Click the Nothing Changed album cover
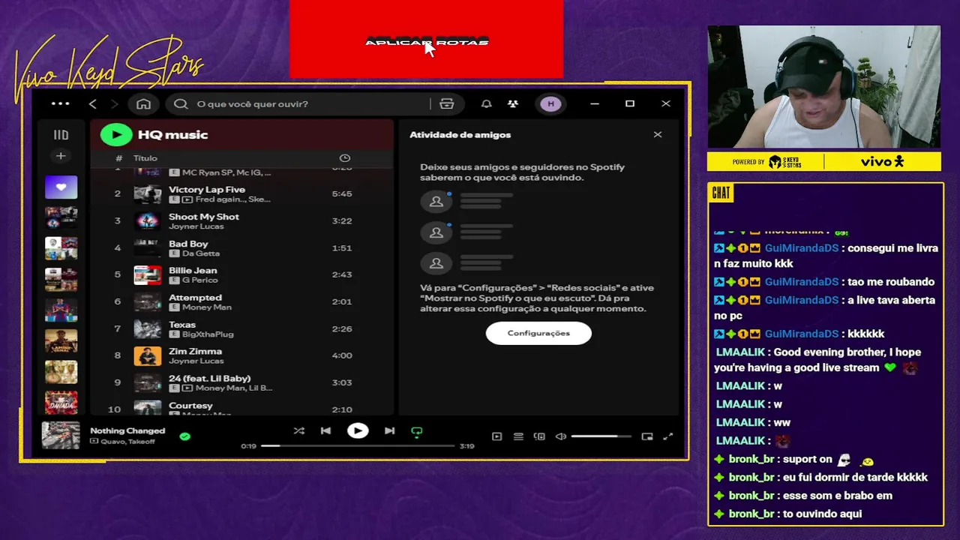The image size is (960, 540). coord(60,436)
